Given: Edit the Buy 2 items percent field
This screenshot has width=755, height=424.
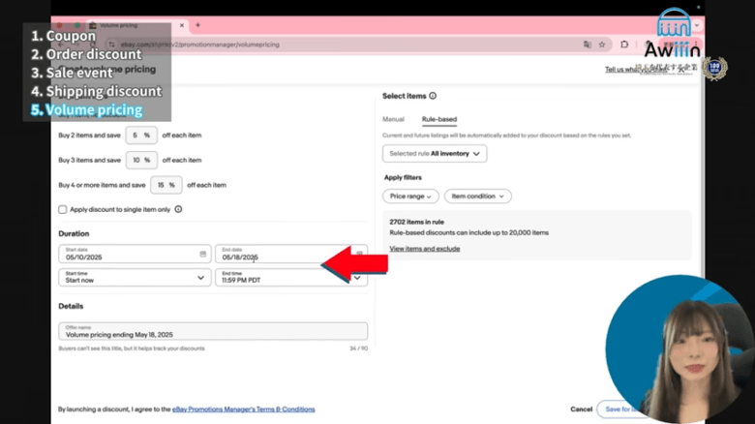Looking at the screenshot, I should 141,136.
